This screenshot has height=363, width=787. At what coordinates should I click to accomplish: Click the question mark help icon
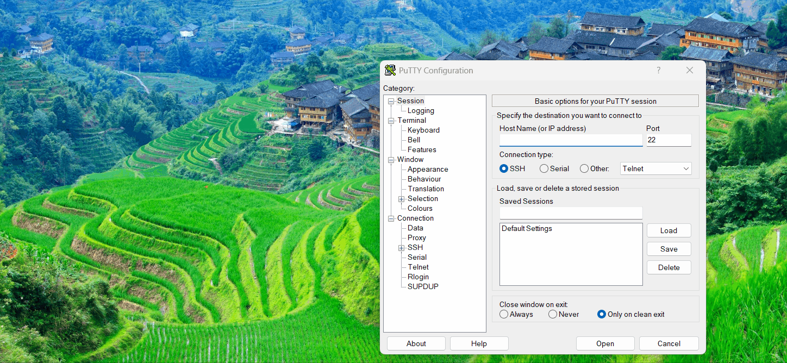(658, 70)
